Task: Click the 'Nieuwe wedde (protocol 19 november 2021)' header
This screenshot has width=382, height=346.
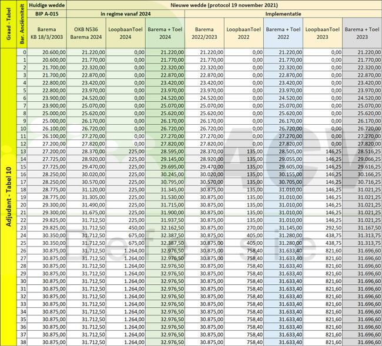Action: click(x=224, y=5)
